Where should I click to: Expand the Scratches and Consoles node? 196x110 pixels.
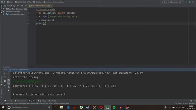click(4, 14)
